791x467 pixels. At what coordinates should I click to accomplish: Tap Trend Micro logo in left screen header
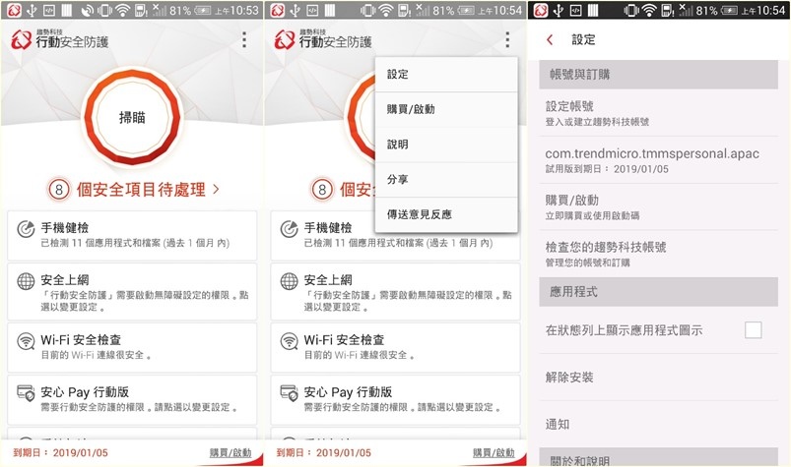pyautogui.click(x=22, y=39)
